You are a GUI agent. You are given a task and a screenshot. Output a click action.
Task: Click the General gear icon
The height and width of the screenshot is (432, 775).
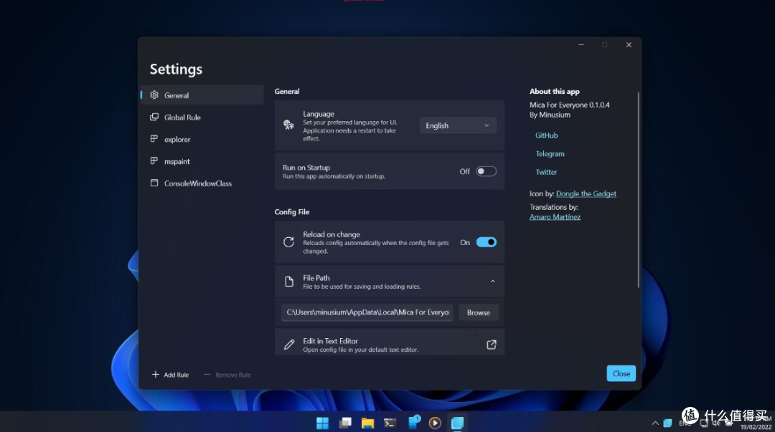(154, 95)
